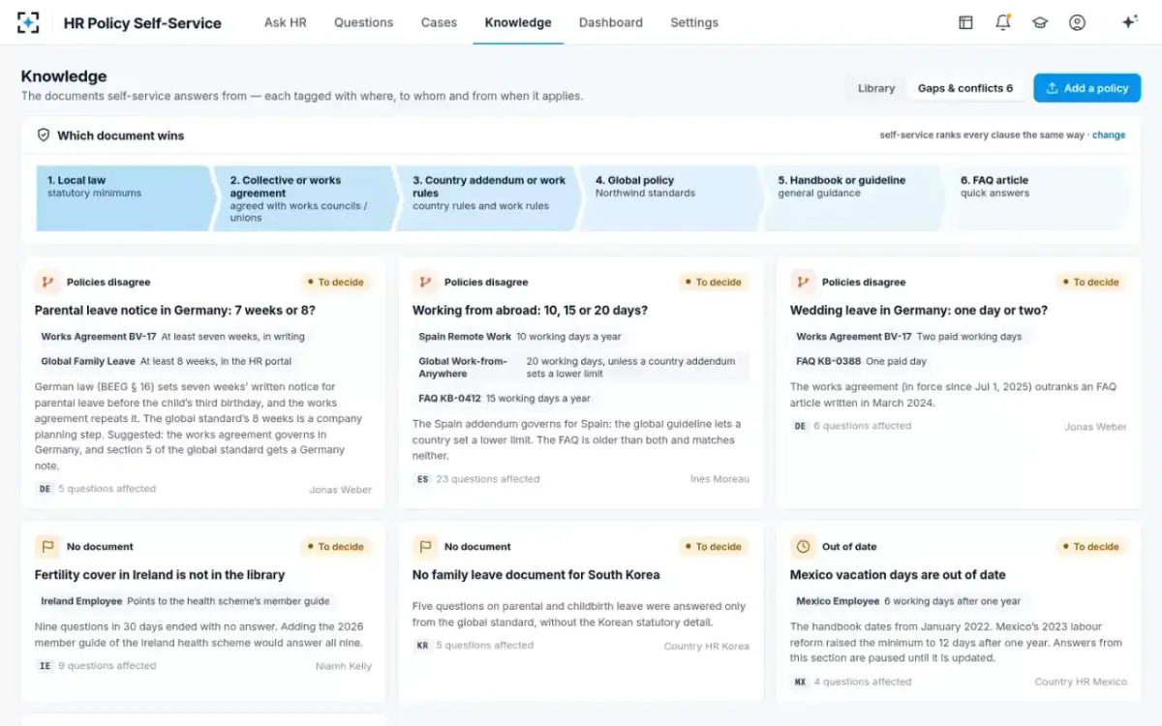This screenshot has width=1162, height=726.
Task: Click To decide badge on Wedding leave card
Action: click(x=1091, y=282)
